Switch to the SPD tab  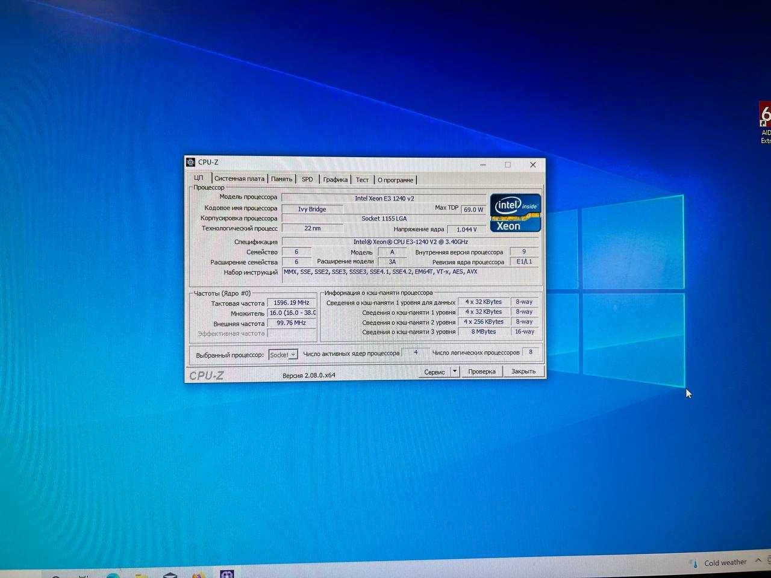307,179
